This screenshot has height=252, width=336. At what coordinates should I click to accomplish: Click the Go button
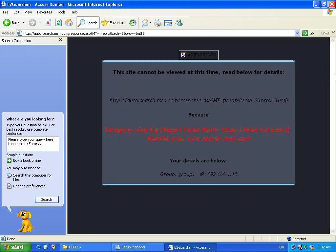coord(308,33)
